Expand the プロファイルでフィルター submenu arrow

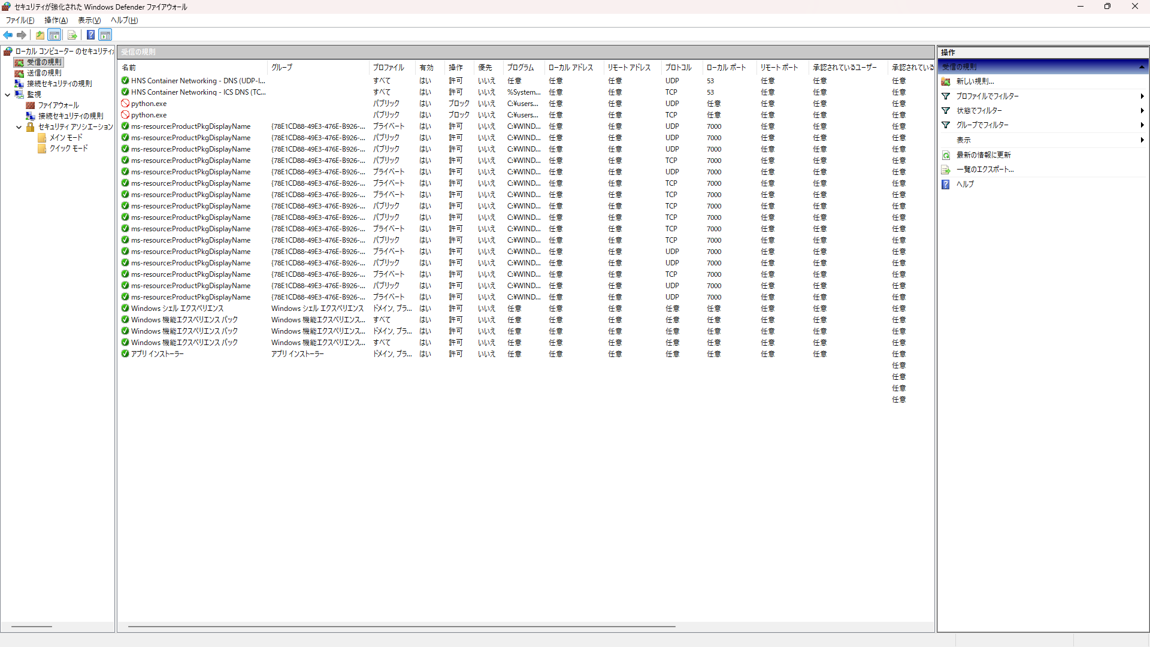coord(1142,96)
